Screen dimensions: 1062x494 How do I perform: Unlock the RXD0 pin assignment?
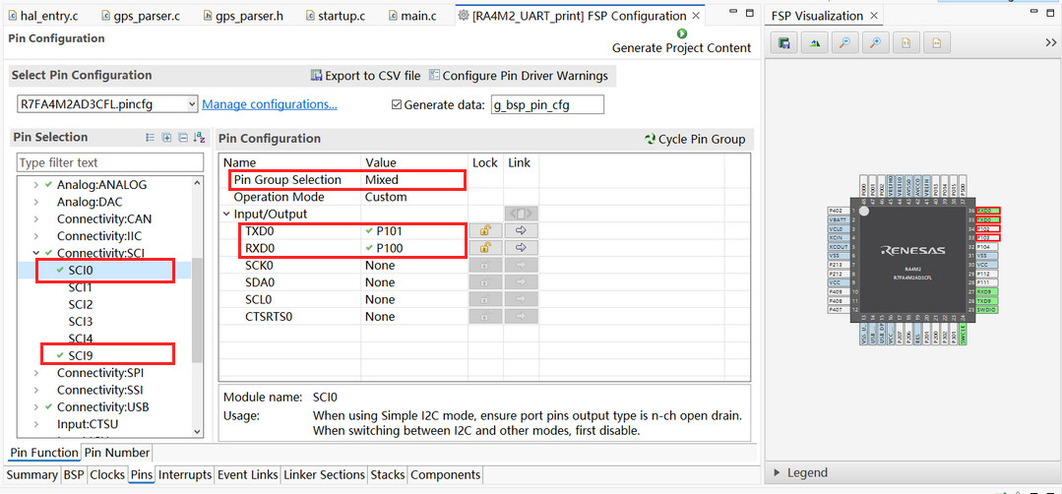[485, 248]
